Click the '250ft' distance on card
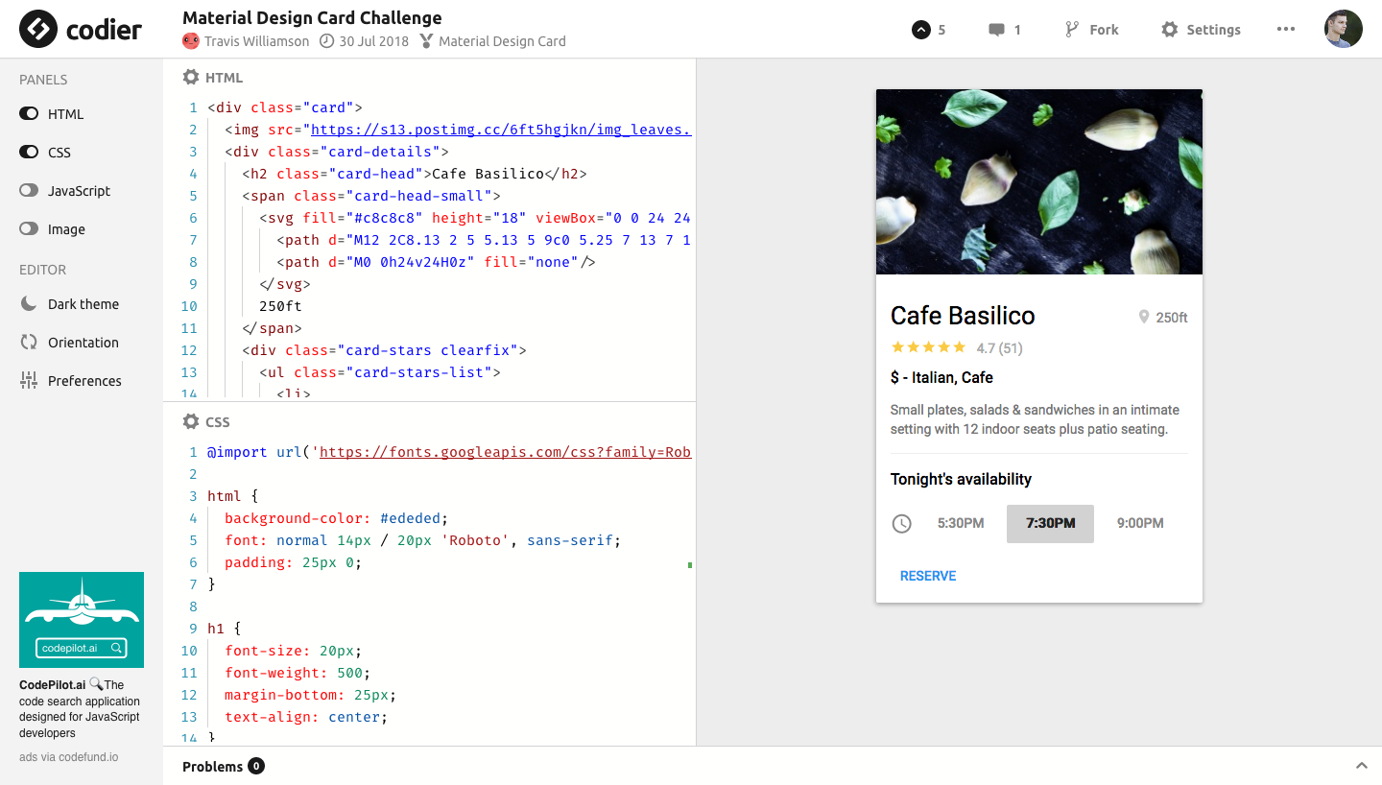Viewport: 1382px width, 785px height. pos(1172,318)
